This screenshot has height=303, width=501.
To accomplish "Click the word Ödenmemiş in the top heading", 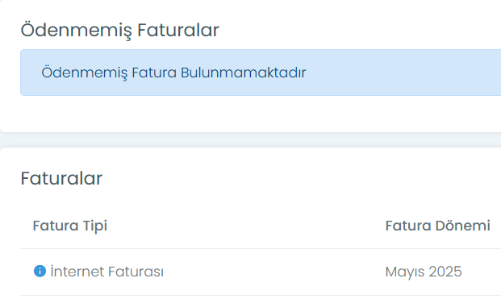I will coord(76,31).
